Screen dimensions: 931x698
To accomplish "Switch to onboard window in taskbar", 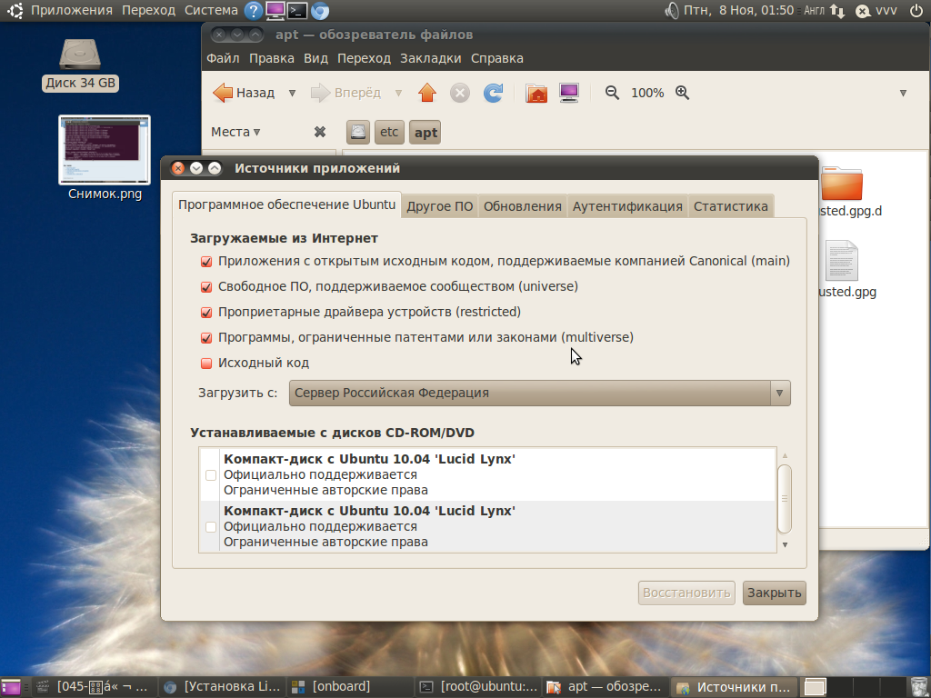I will pos(350,687).
